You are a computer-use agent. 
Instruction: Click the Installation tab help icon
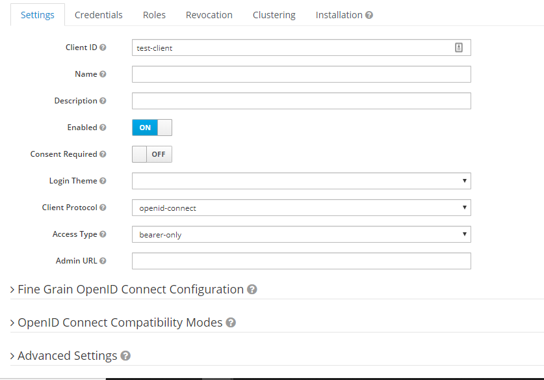(369, 15)
